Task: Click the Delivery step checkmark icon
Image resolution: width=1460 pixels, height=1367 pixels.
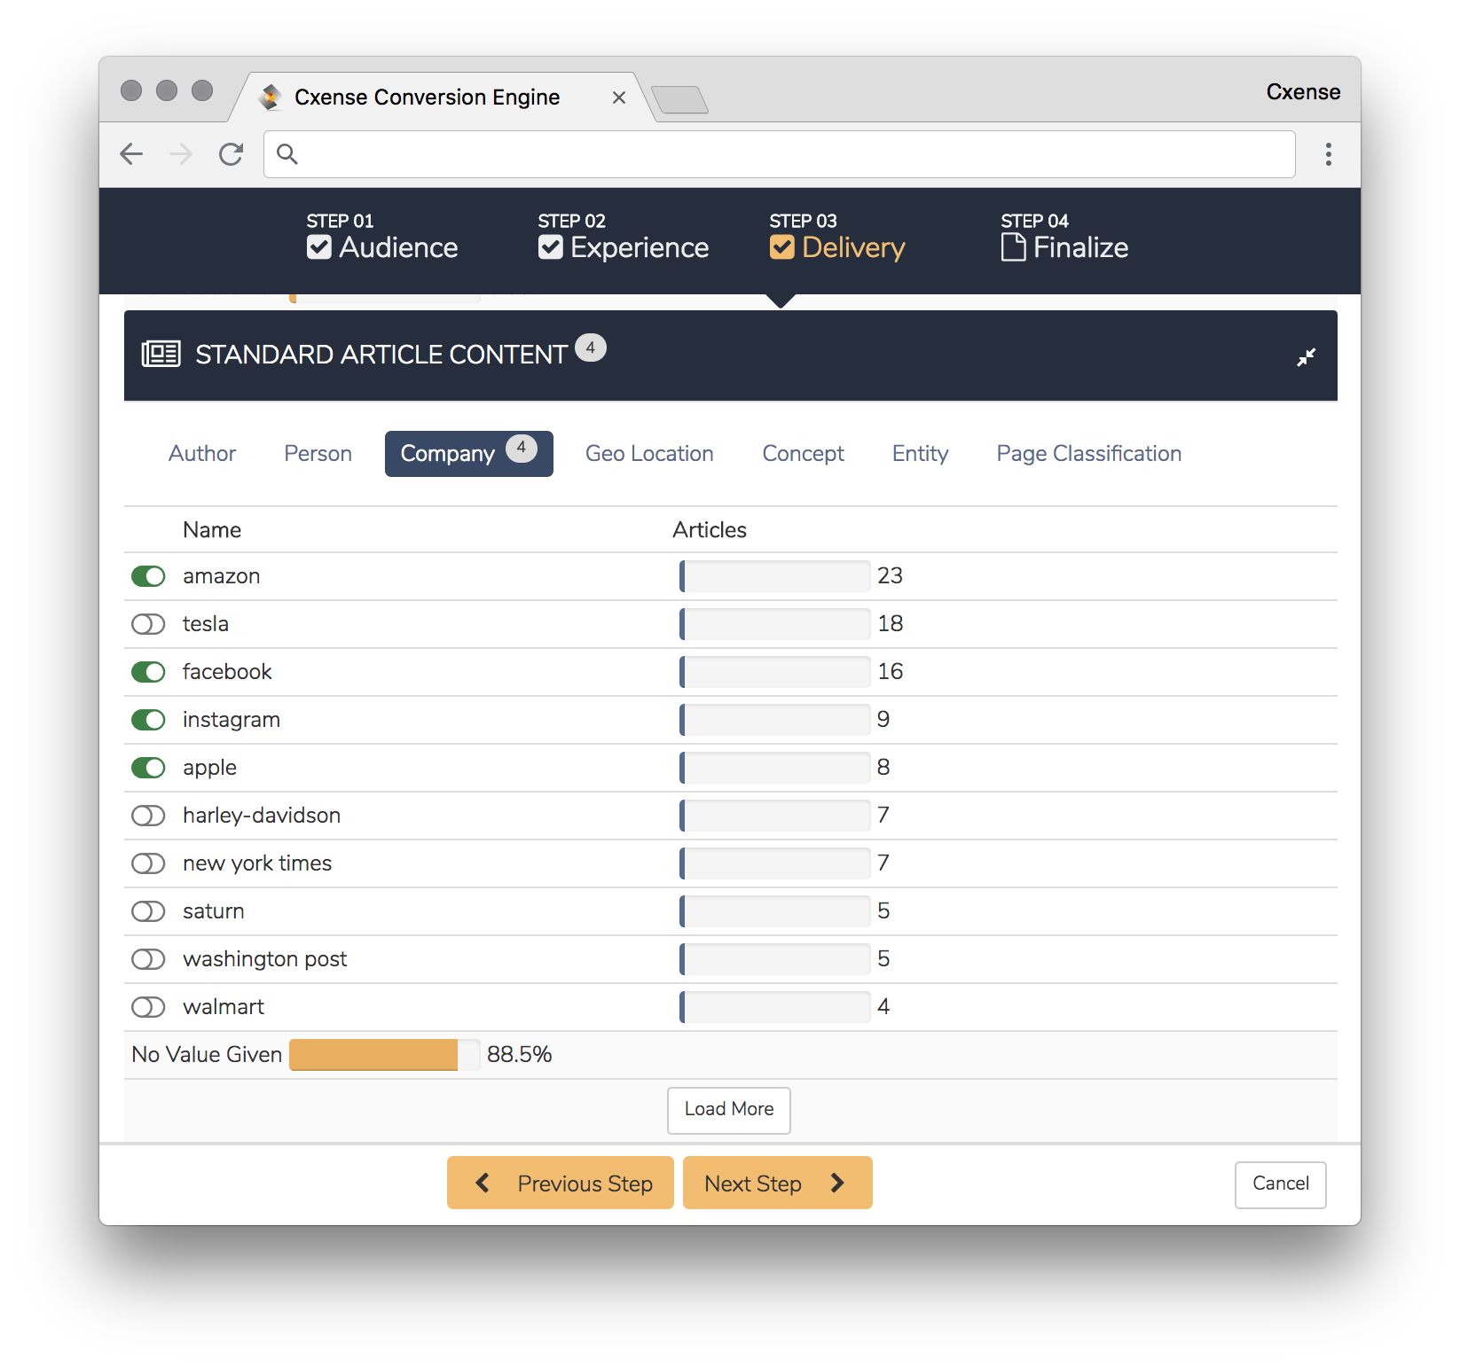Action: (x=781, y=247)
